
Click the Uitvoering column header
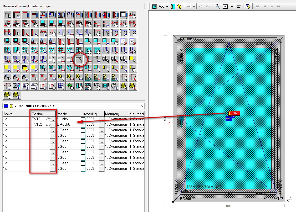pyautogui.click(x=92, y=114)
